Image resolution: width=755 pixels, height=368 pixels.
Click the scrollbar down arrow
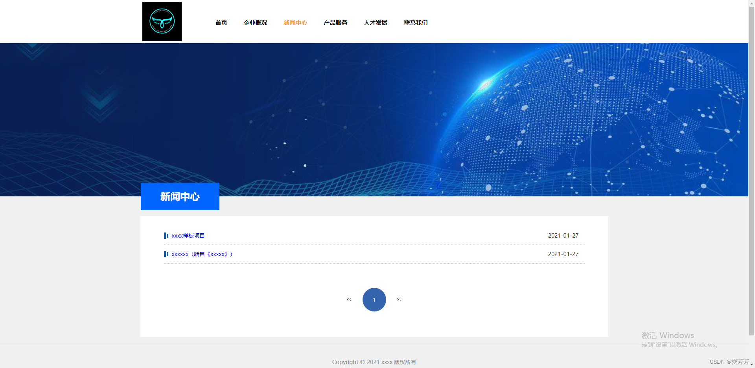coord(751,365)
